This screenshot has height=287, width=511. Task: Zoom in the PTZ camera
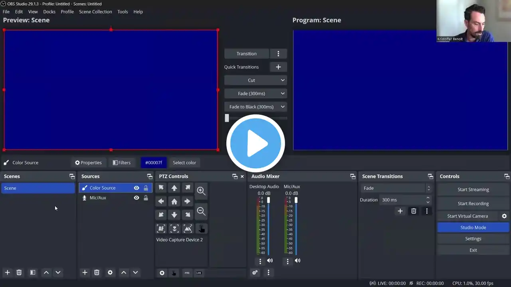coord(201,191)
